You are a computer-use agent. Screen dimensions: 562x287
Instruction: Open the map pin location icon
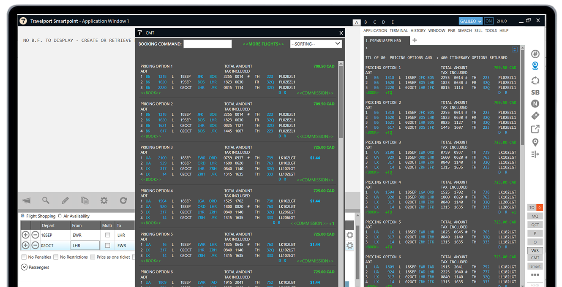(535, 142)
